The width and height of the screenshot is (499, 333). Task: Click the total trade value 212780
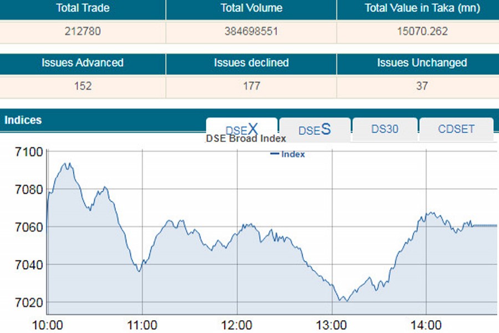click(x=83, y=32)
